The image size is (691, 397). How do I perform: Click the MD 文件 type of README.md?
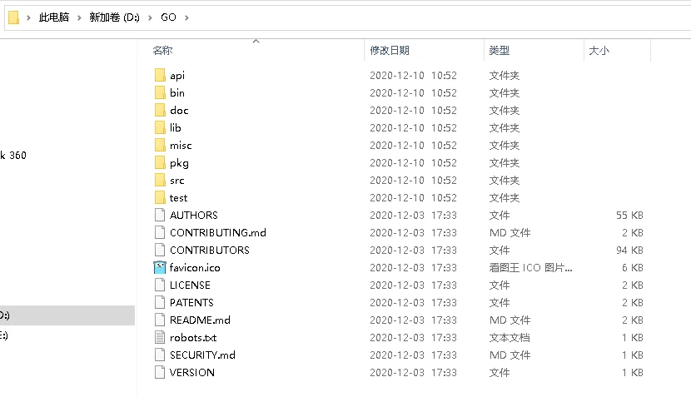510,320
